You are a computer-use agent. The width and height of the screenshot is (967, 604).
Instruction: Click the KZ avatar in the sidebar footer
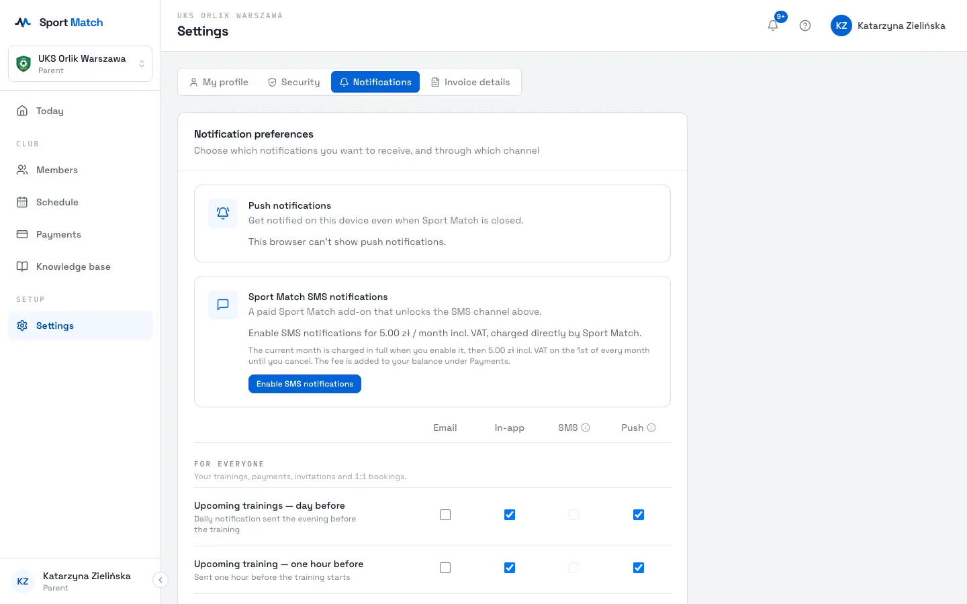[x=23, y=581]
